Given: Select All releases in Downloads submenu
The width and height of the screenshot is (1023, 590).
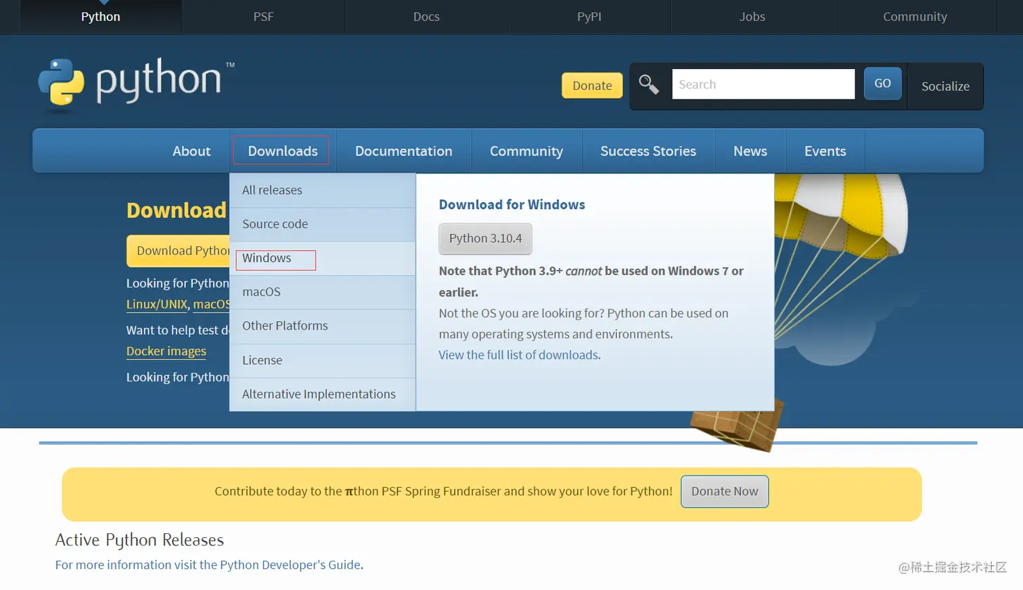Looking at the screenshot, I should (x=322, y=190).
